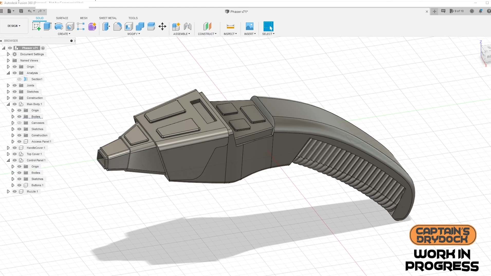
Task: Hide the Top Cover:1 component
Action: (15, 154)
